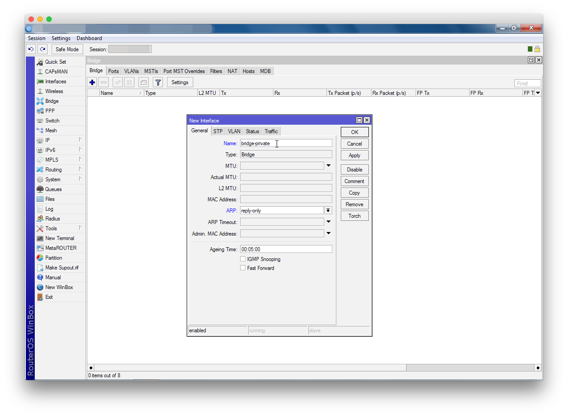Open the Wireless sidebar item
Viewport: 568px width, 416px height.
pyautogui.click(x=54, y=91)
